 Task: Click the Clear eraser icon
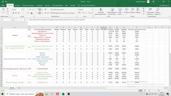(x=144, y=14)
